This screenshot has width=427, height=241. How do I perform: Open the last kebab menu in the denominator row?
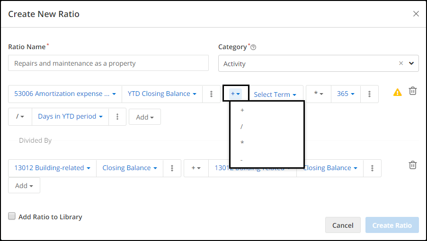(372, 168)
